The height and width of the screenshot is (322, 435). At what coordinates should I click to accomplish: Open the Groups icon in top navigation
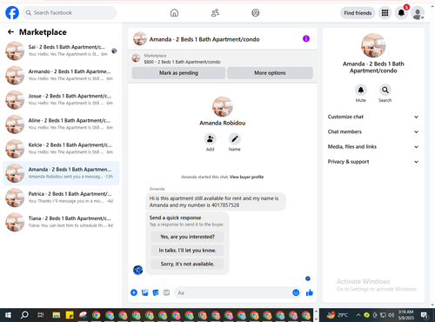(256, 13)
